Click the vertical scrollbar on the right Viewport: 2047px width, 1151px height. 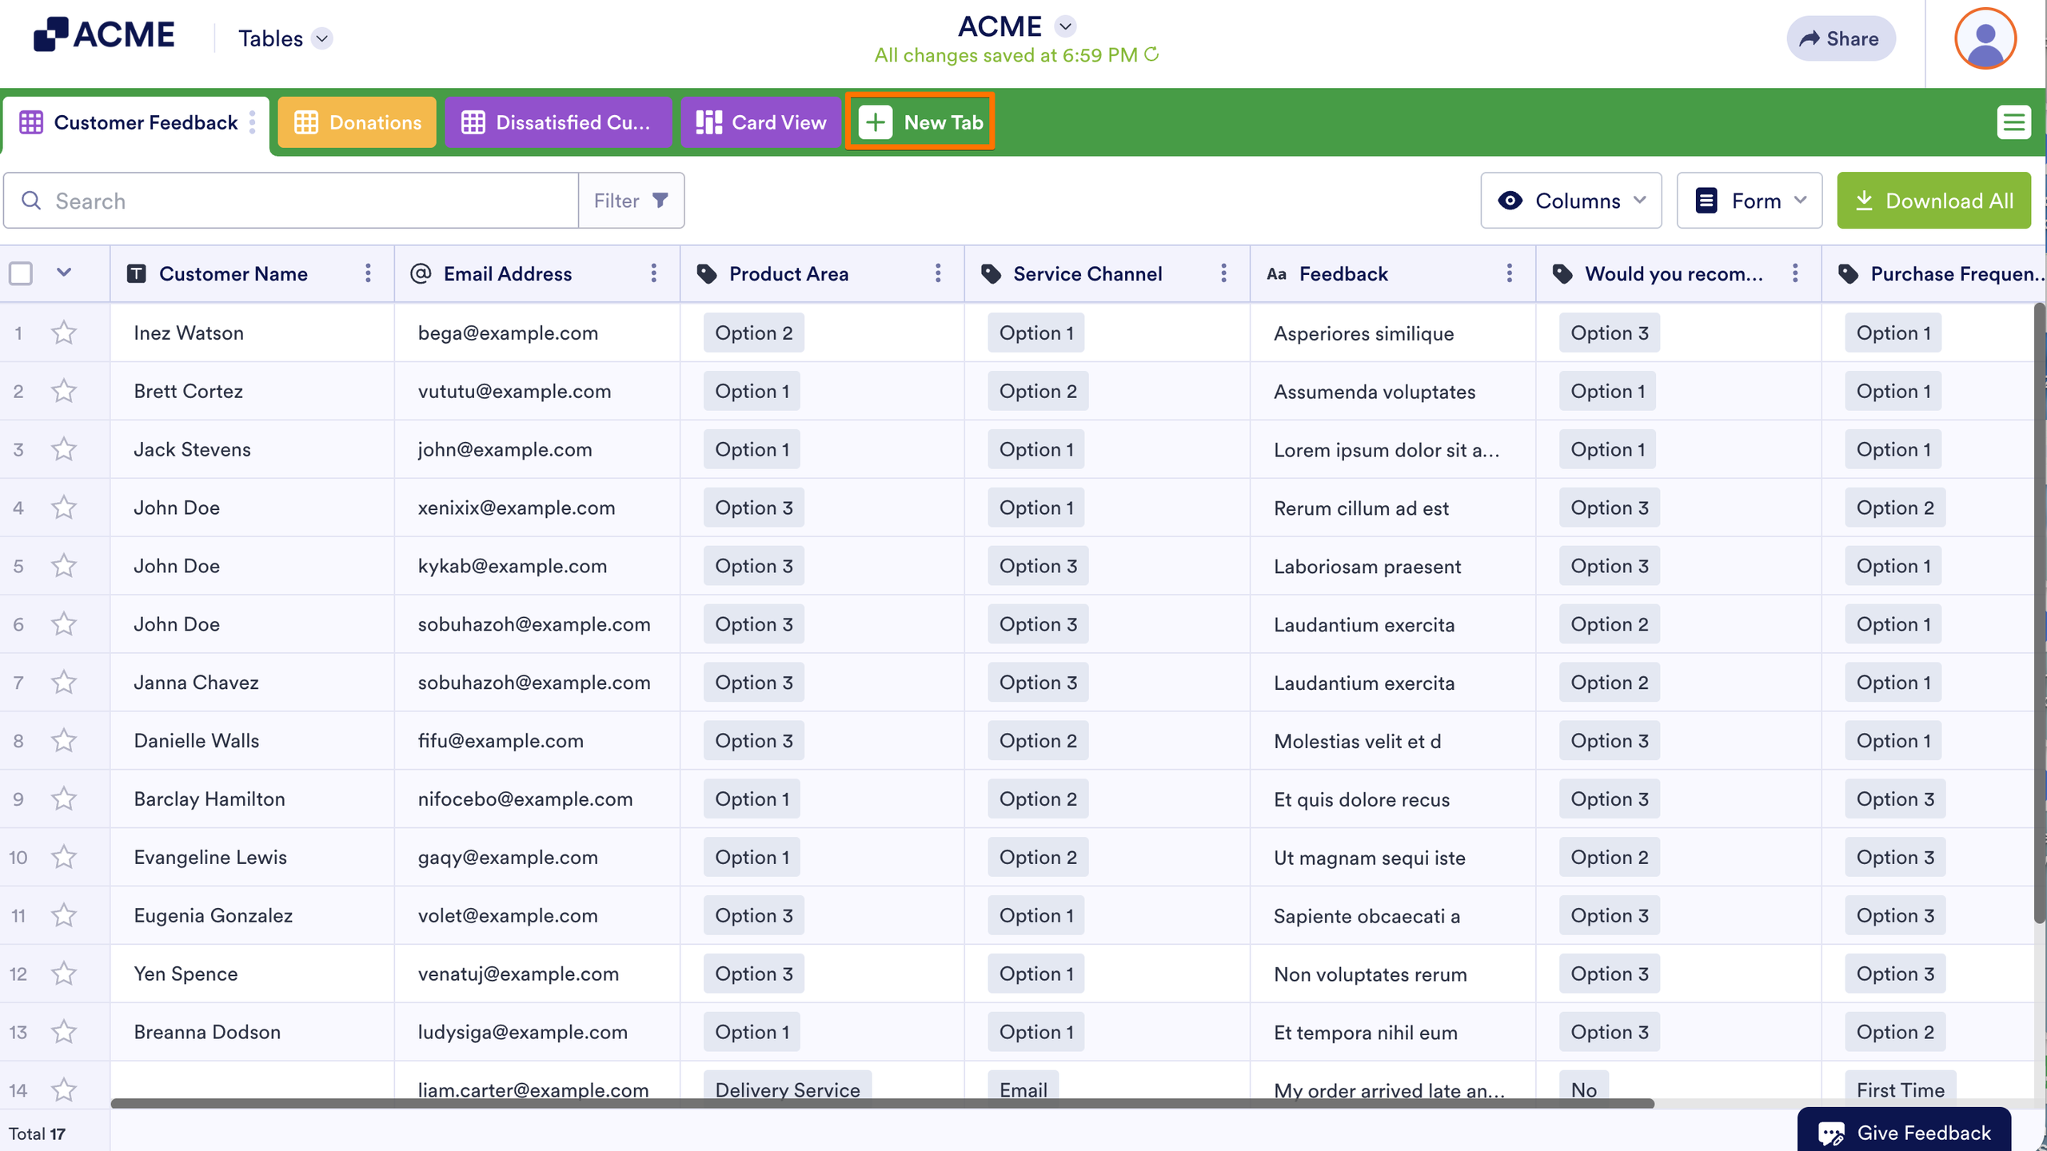coord(2040,612)
